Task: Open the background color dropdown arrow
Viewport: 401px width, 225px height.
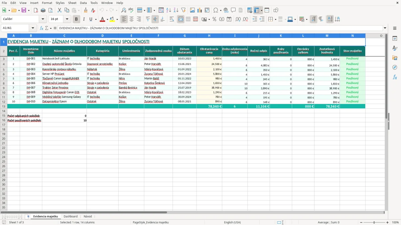Action: point(117,19)
